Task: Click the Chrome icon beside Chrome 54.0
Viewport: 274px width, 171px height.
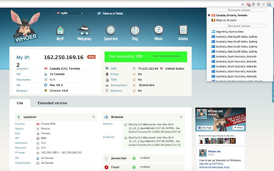Action: (46, 91)
